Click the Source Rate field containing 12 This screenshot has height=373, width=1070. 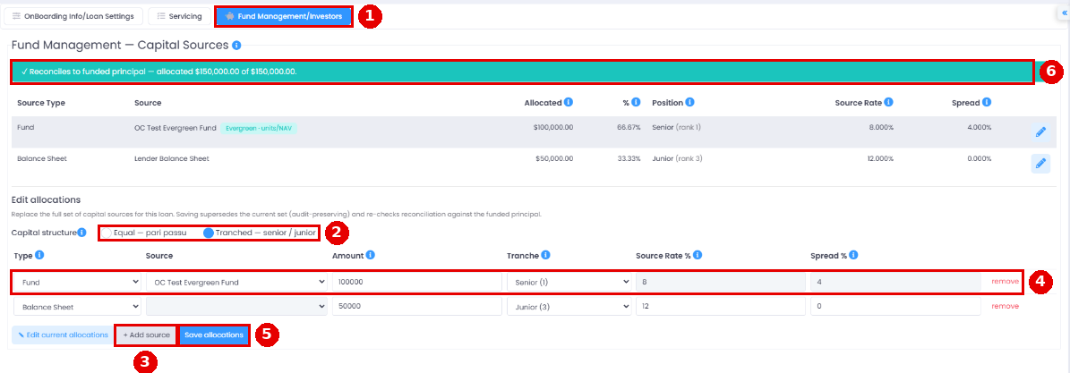pos(721,306)
